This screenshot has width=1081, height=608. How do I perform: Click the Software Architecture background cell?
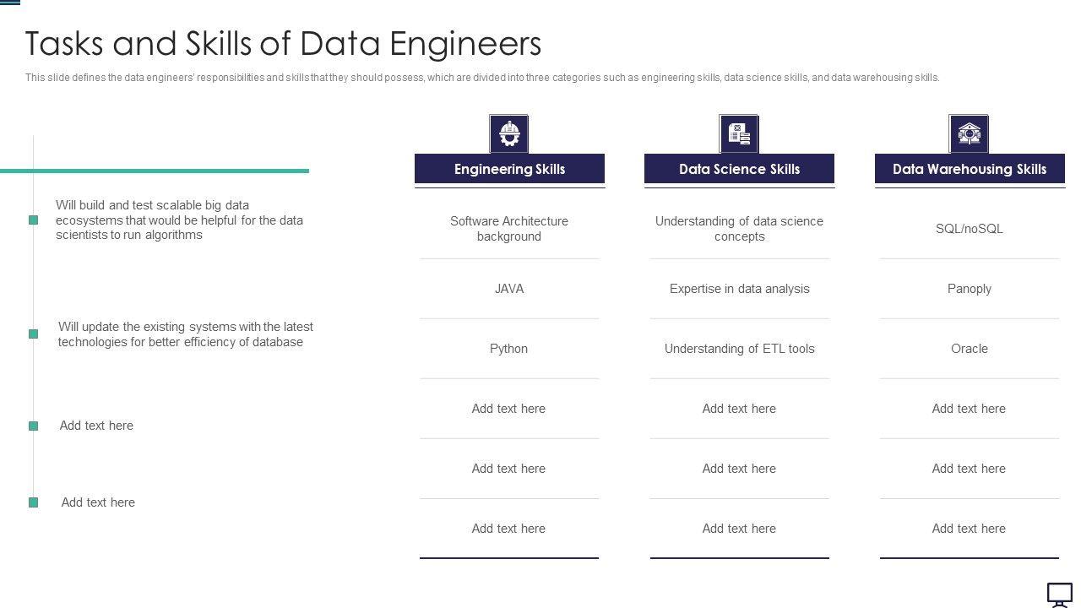click(x=509, y=229)
